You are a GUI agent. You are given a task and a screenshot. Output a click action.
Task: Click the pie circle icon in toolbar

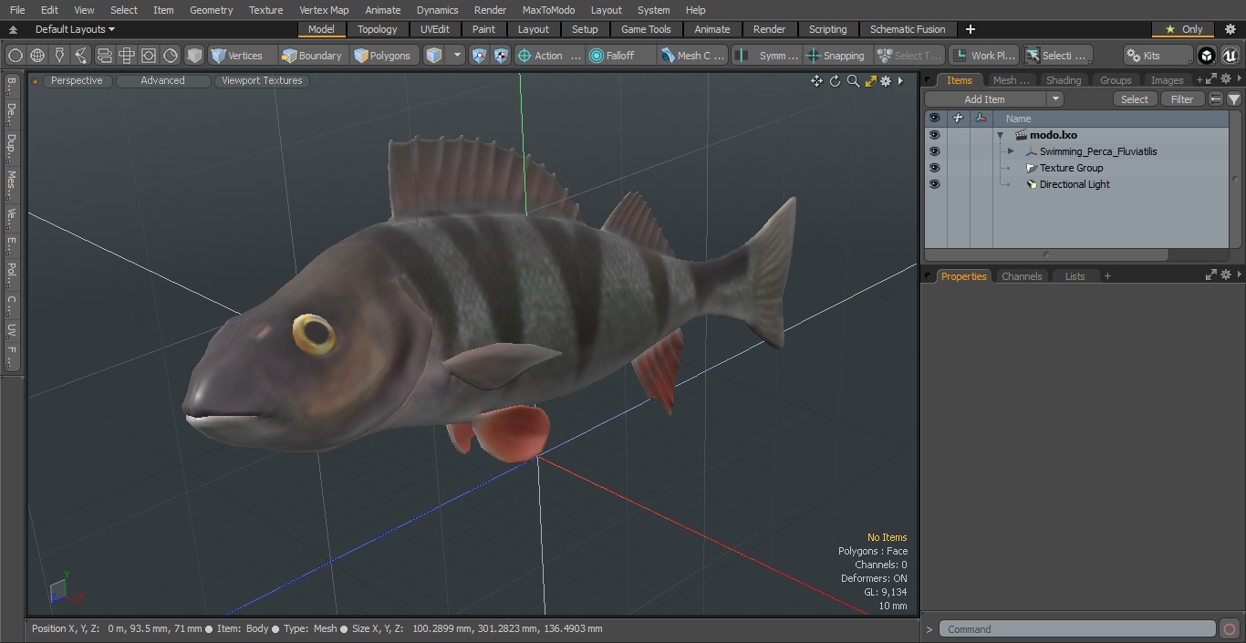pyautogui.click(x=171, y=56)
